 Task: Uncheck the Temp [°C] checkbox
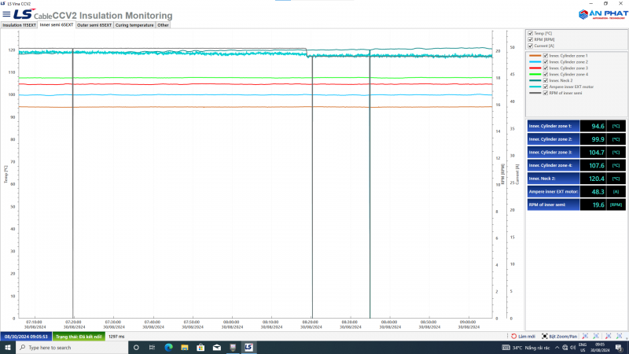(531, 33)
